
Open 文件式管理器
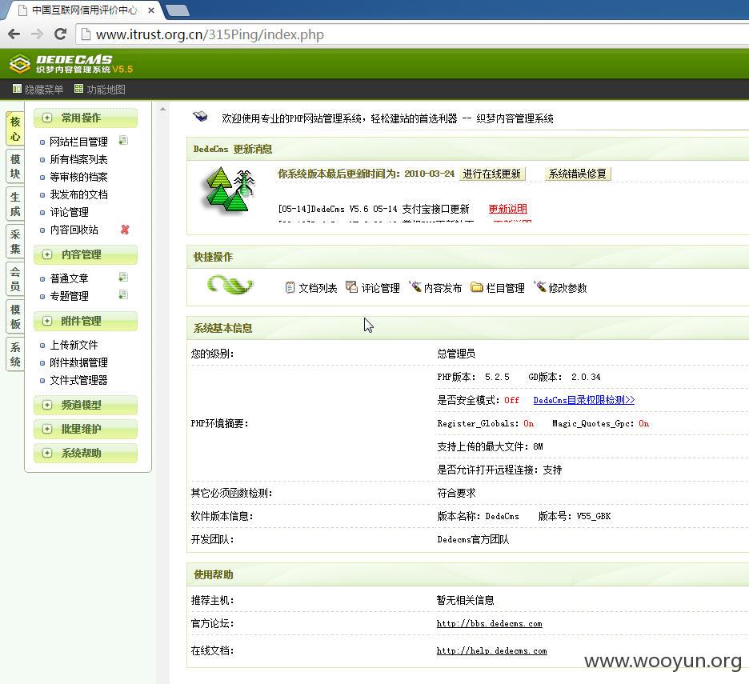pyautogui.click(x=78, y=380)
